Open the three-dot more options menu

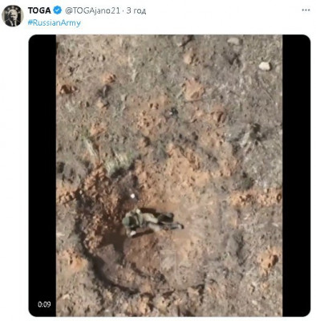click(x=306, y=10)
